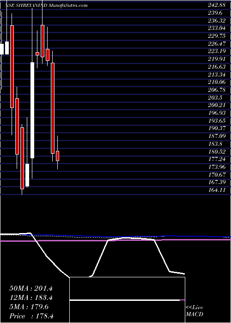Click the Price : 178.4 readout

[x=31, y=316]
